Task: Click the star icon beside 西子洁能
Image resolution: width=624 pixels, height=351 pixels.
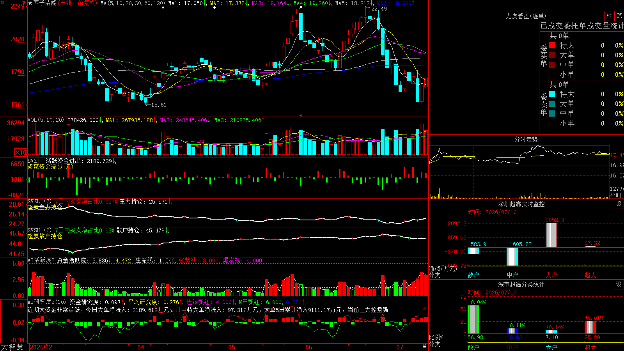Action: coord(30,3)
